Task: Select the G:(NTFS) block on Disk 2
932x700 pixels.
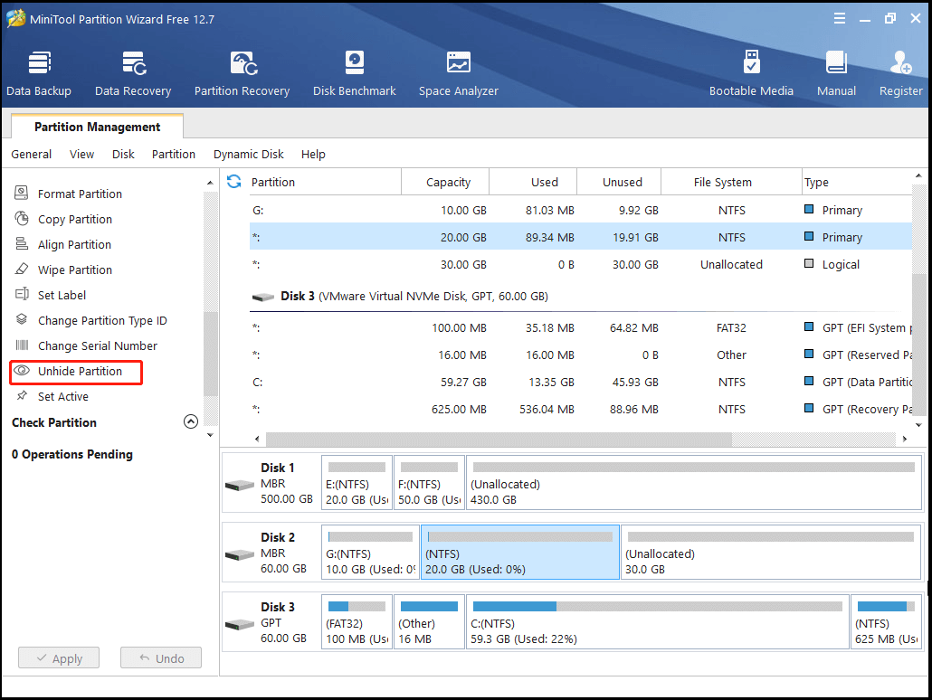Action: click(x=370, y=552)
